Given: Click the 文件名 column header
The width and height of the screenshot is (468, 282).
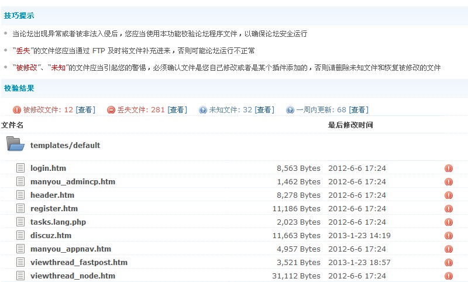Looking at the screenshot, I should [x=12, y=125].
